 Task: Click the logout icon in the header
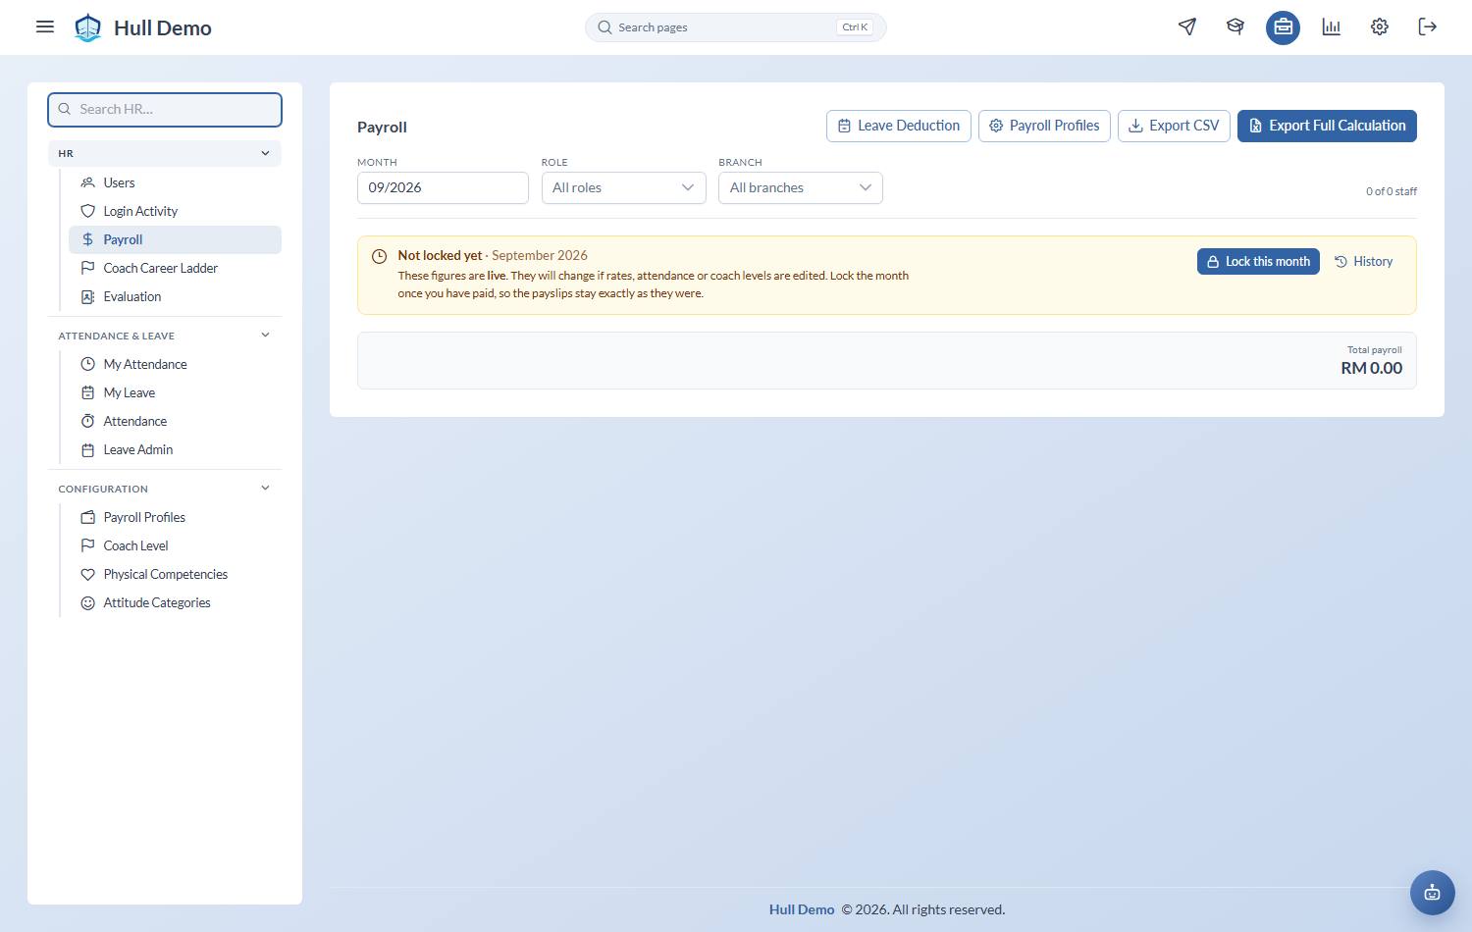1428,26
